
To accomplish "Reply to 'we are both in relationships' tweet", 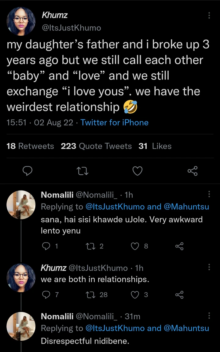I will click(x=45, y=294).
